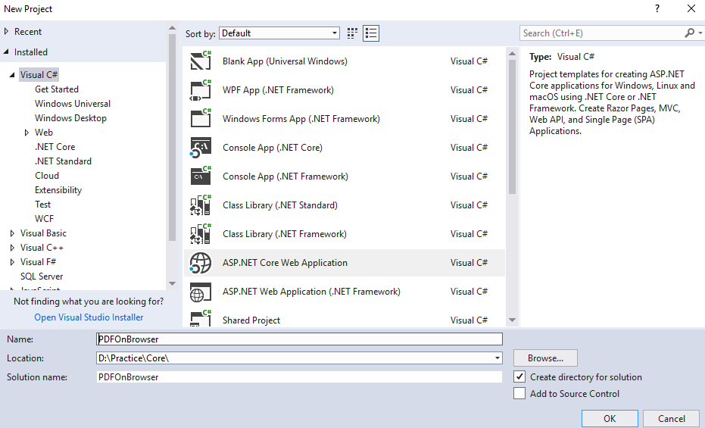The image size is (705, 428).
Task: Click the Name input field
Action: pyautogui.click(x=299, y=339)
